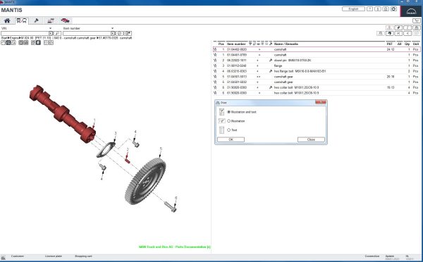Select Illustration radio option

[228, 121]
